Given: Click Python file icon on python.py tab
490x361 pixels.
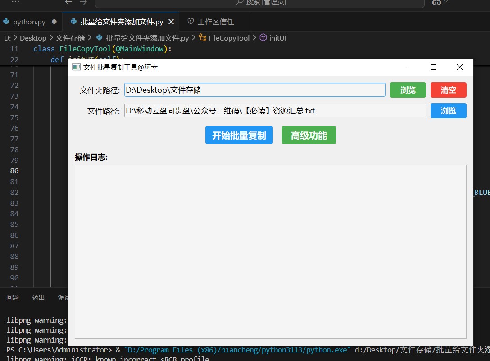Looking at the screenshot, I should point(6,22).
